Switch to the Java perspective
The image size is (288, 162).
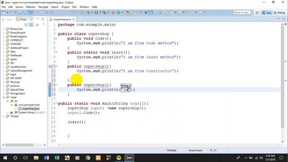tap(267, 13)
